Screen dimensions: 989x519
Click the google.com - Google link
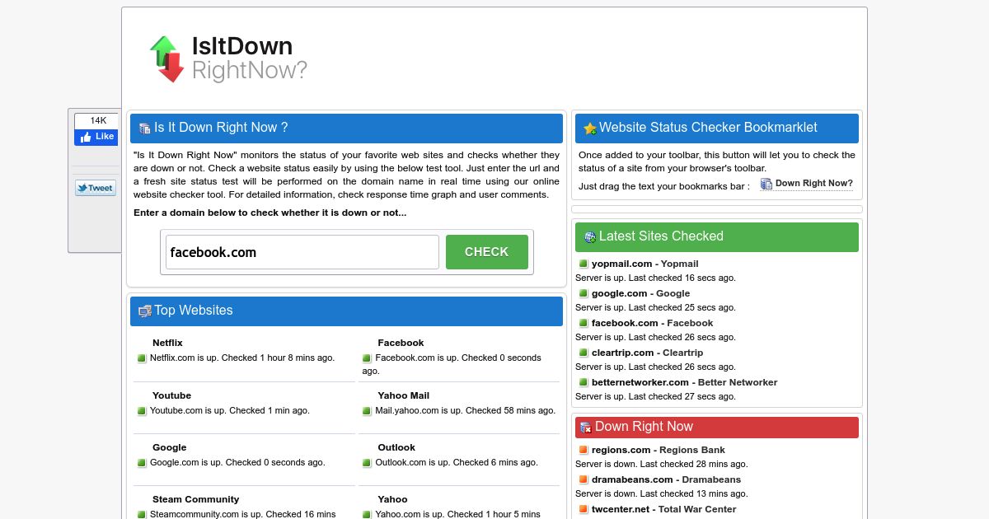pyautogui.click(x=640, y=293)
